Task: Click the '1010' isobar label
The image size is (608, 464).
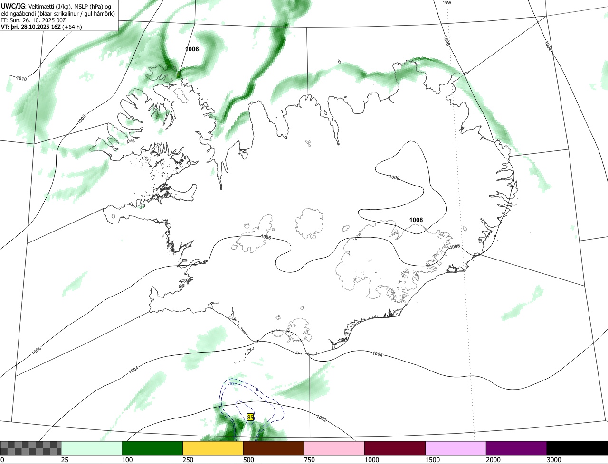Action: pyautogui.click(x=21, y=78)
